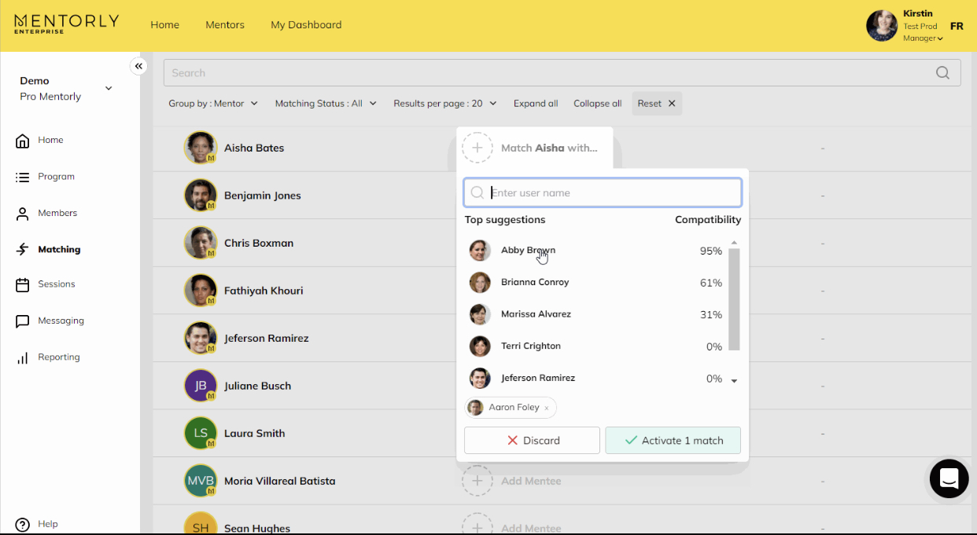Go to Mentors in top navigation
This screenshot has width=977, height=535.
click(225, 25)
